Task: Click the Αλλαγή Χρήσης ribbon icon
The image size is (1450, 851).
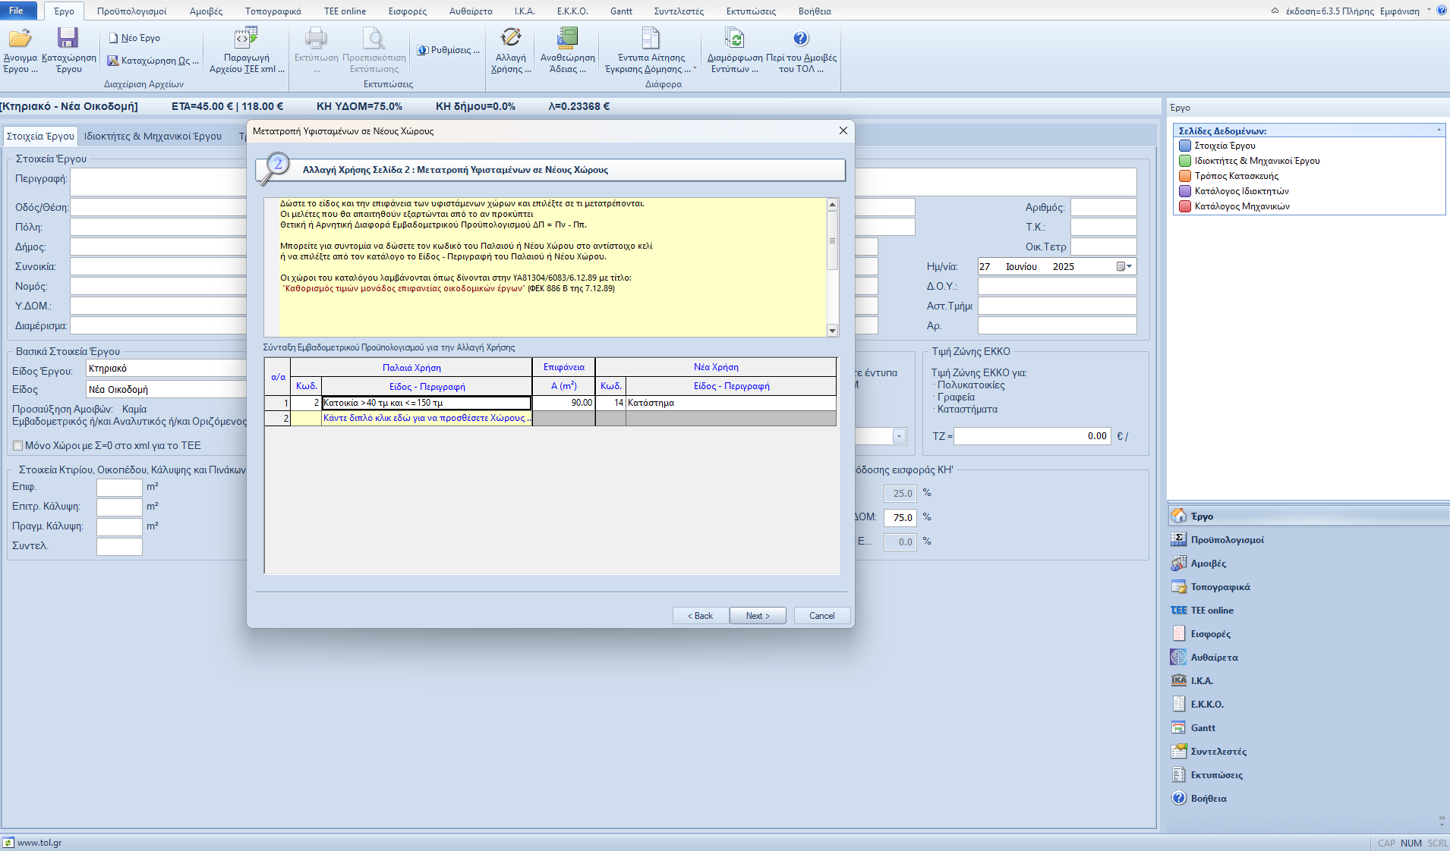Action: 510,39
